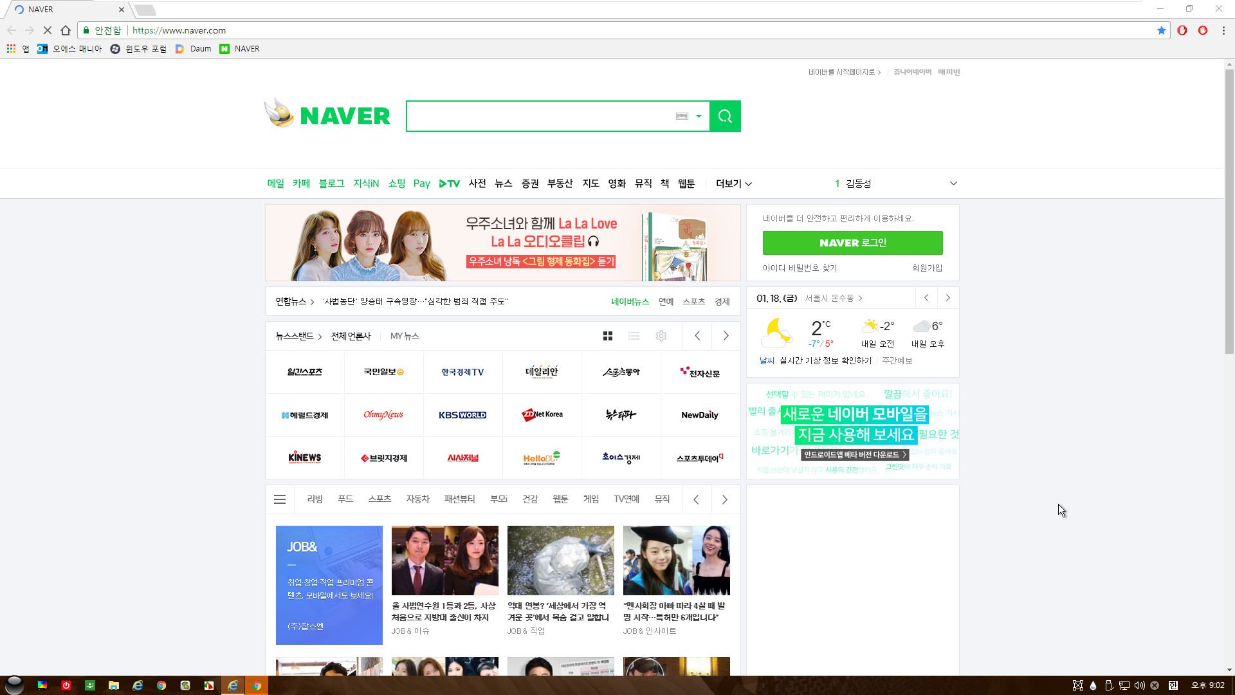Viewport: 1235px width, 695px height.
Task: Open the 쇼핑 service tab
Action: pos(397,183)
